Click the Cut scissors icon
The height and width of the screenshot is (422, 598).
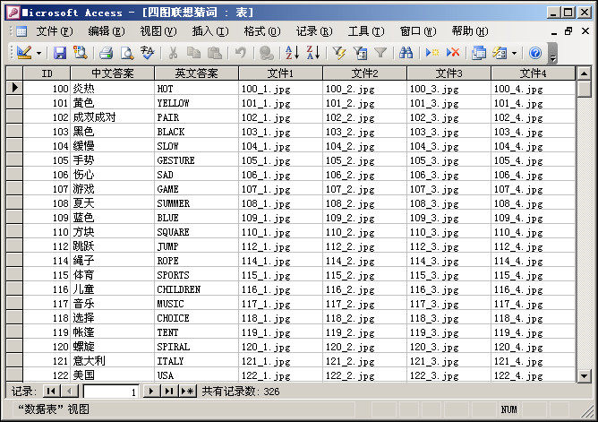pyautogui.click(x=173, y=53)
